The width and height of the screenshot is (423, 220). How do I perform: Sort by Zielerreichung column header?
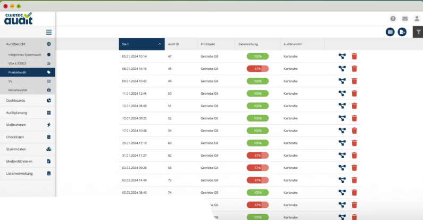click(258, 44)
